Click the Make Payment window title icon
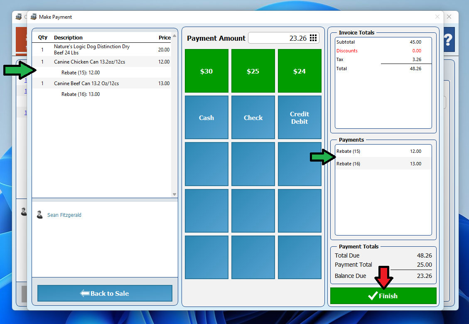This screenshot has width=469, height=324. [34, 17]
